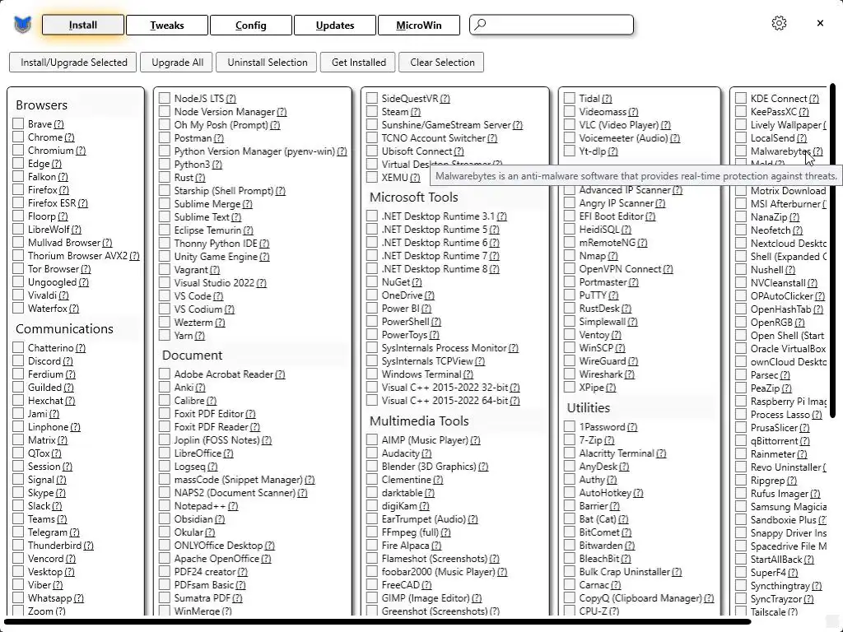Select the Telegram checkbox
The image size is (843, 632).
(x=18, y=532)
